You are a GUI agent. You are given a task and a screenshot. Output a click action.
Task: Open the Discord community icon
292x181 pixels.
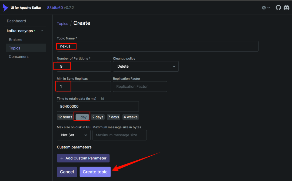pyautogui.click(x=286, y=8)
